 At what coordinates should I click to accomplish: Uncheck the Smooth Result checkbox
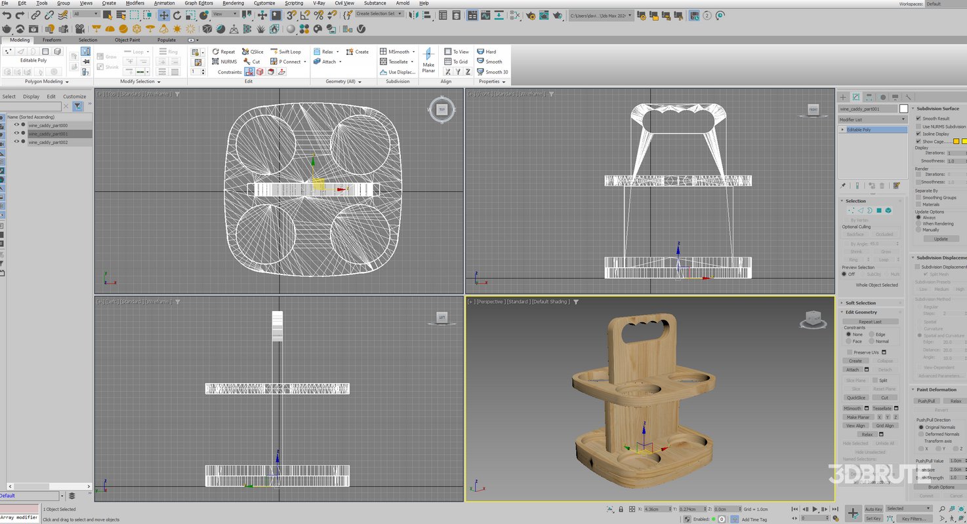[x=918, y=119]
